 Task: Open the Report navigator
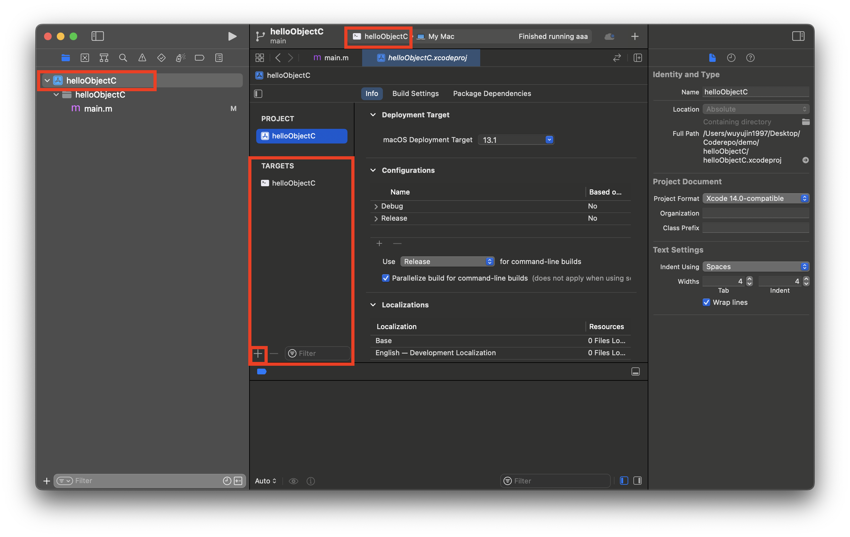tap(219, 58)
